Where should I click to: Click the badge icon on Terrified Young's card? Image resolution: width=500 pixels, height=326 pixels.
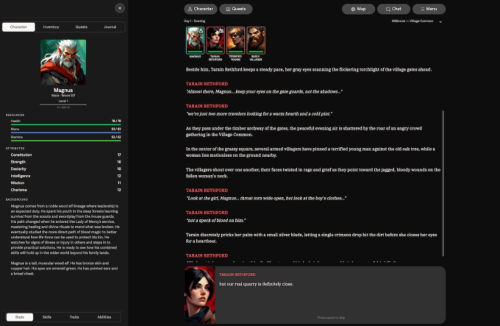tap(242, 30)
